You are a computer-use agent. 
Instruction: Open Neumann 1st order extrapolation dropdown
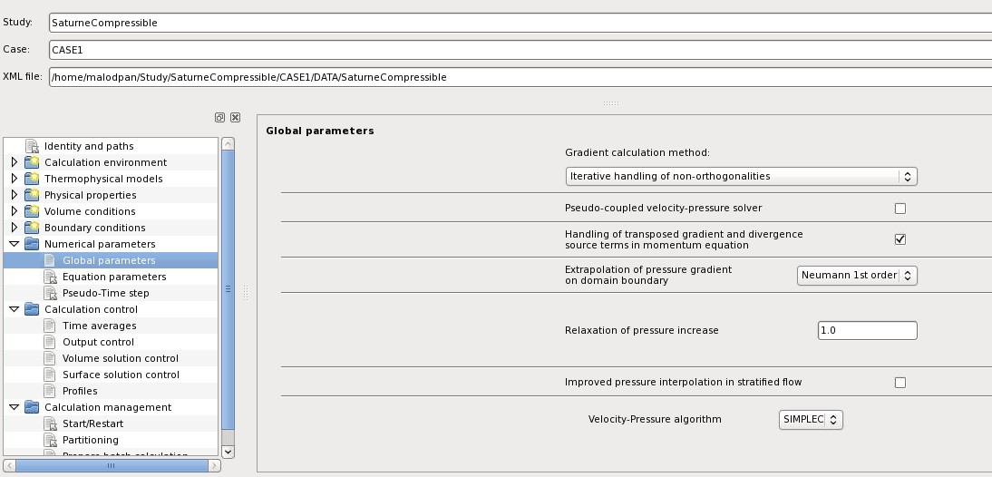tap(857, 275)
